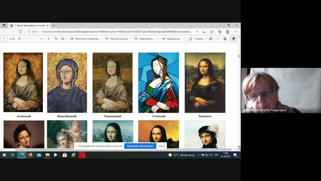Open the notifications action center

coord(235,155)
